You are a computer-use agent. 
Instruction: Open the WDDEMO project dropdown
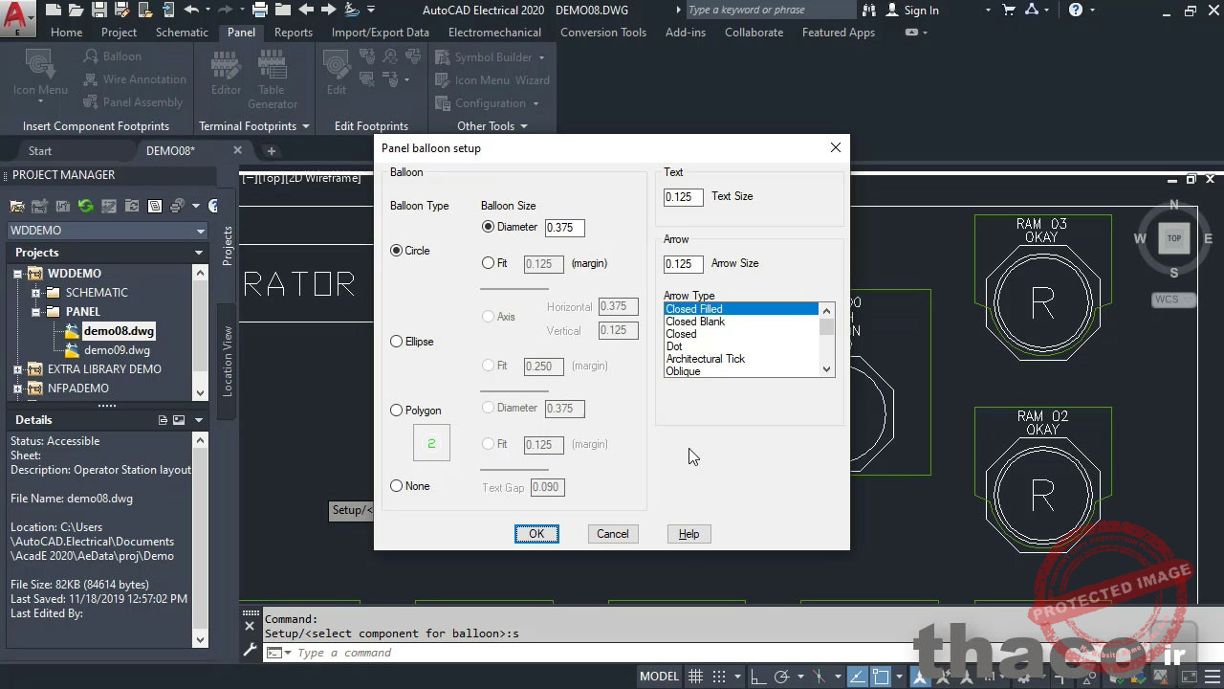point(200,231)
